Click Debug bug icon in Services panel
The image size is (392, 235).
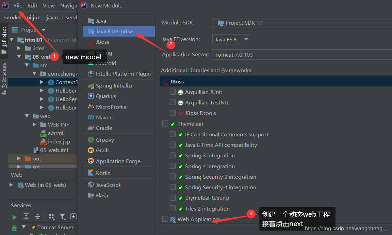point(14,228)
